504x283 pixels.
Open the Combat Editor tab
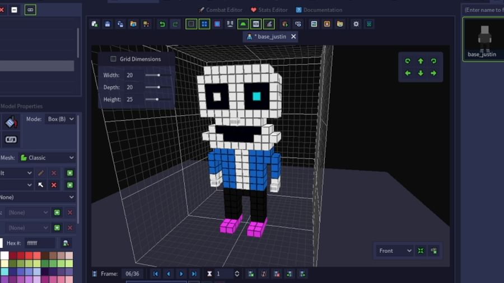(221, 10)
